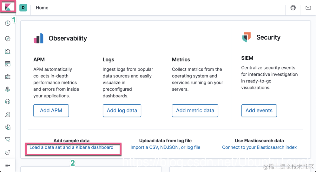
Task: Click the Metrics section title
Action: point(181,59)
